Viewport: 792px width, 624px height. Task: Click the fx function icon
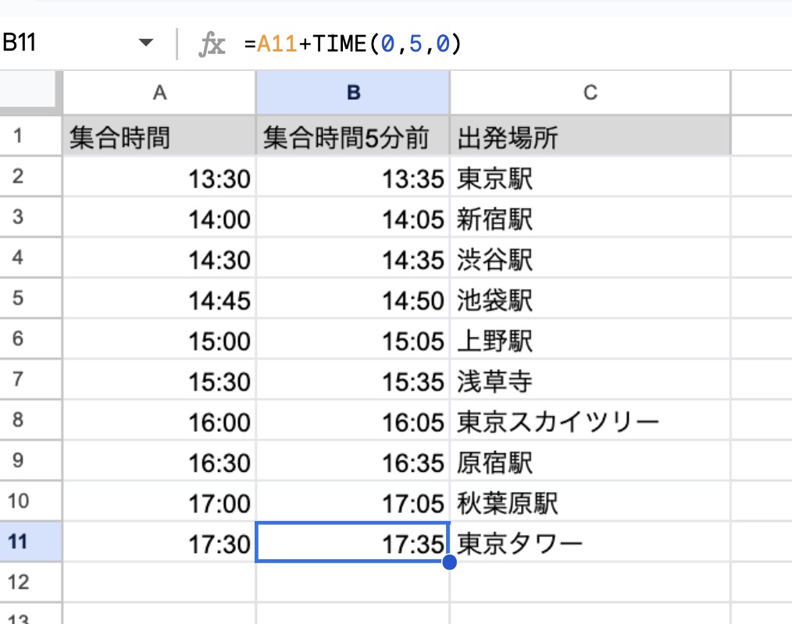point(212,44)
